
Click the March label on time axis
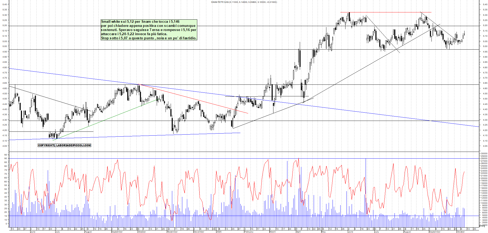[272, 232]
